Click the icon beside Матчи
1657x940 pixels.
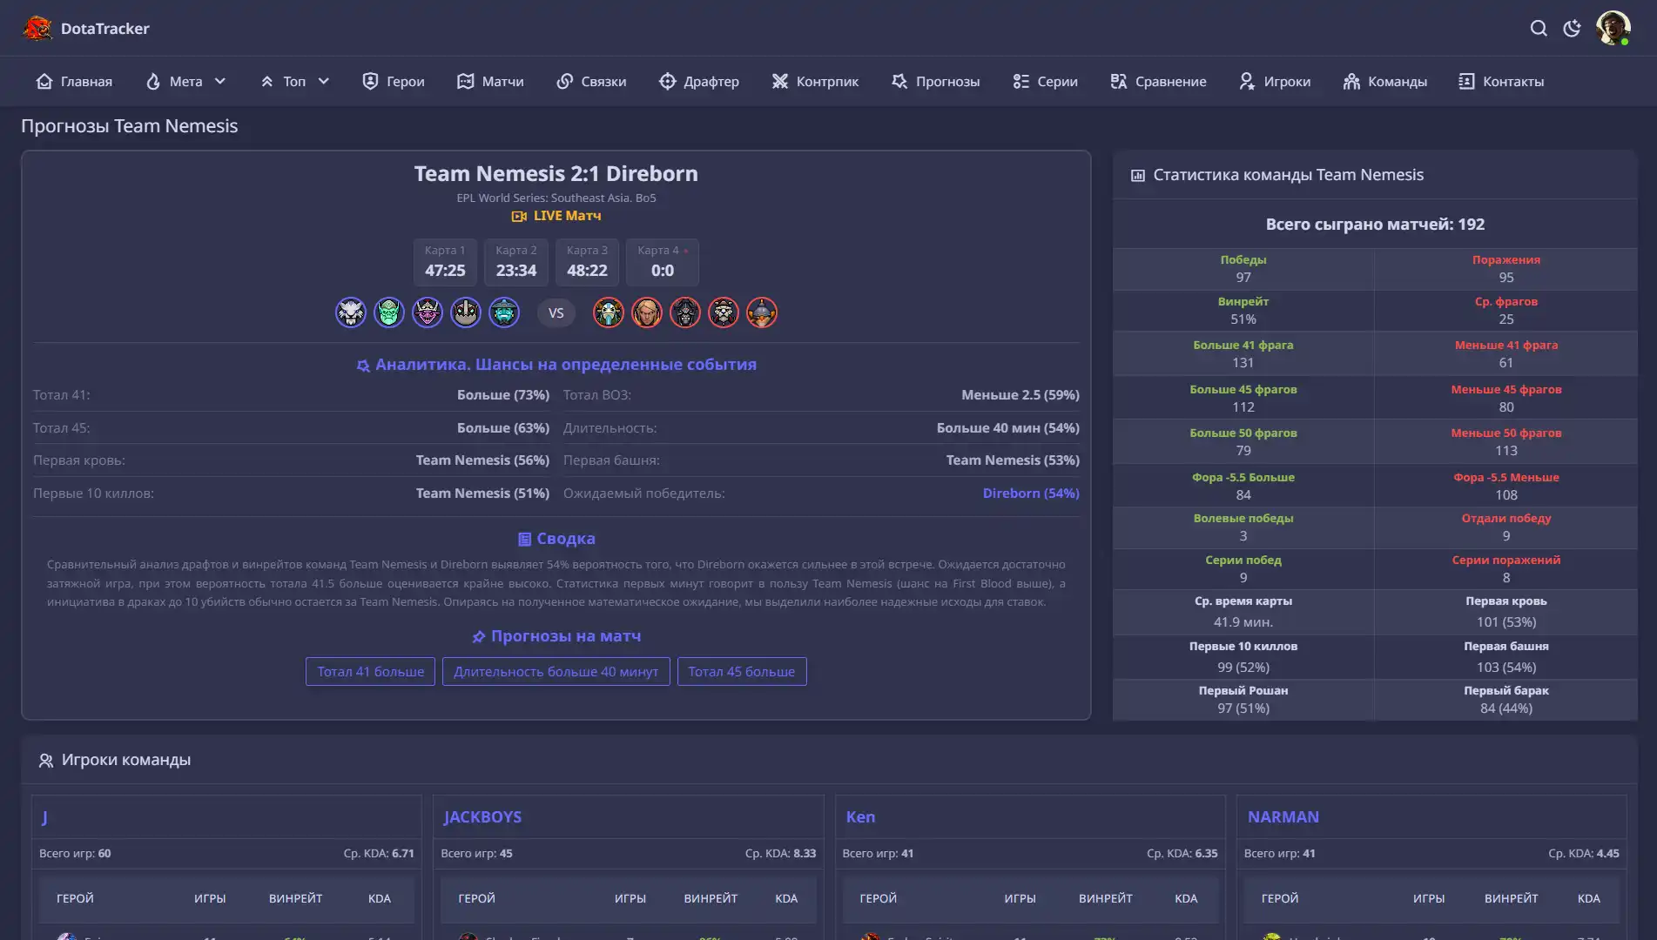[x=466, y=81]
